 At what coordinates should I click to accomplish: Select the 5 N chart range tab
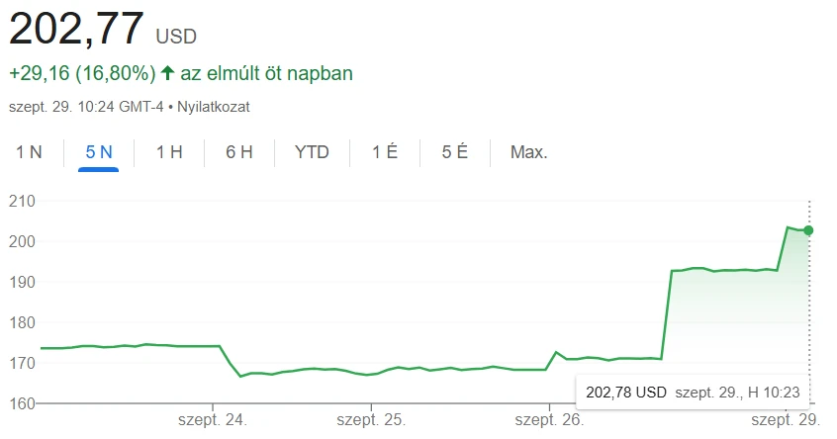pyautogui.click(x=99, y=152)
